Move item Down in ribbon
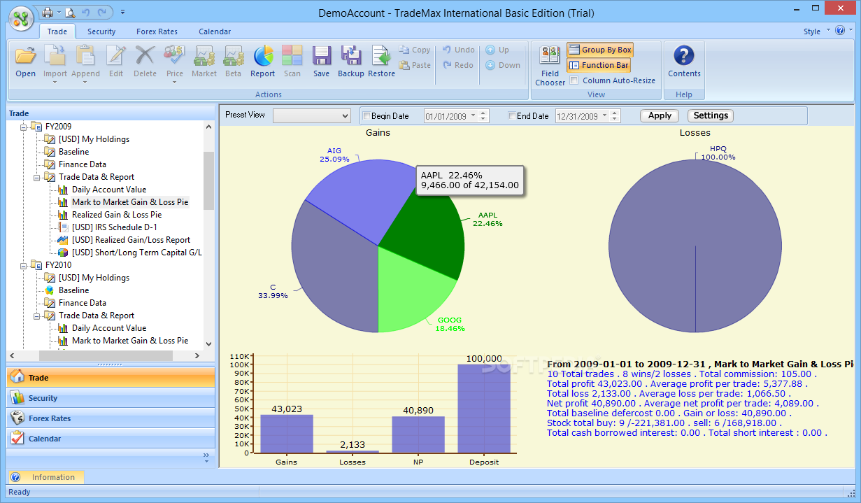 coord(503,65)
